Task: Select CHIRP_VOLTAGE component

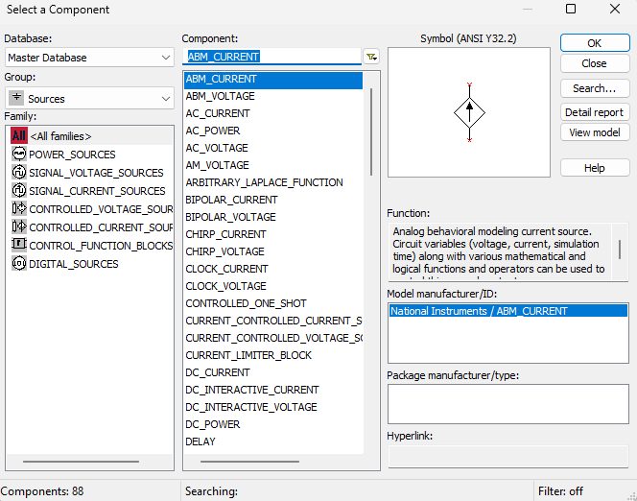Action: (x=273, y=251)
